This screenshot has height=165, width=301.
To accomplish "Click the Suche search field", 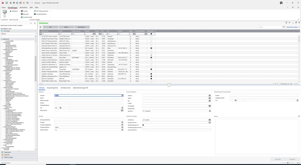I will (270, 27).
